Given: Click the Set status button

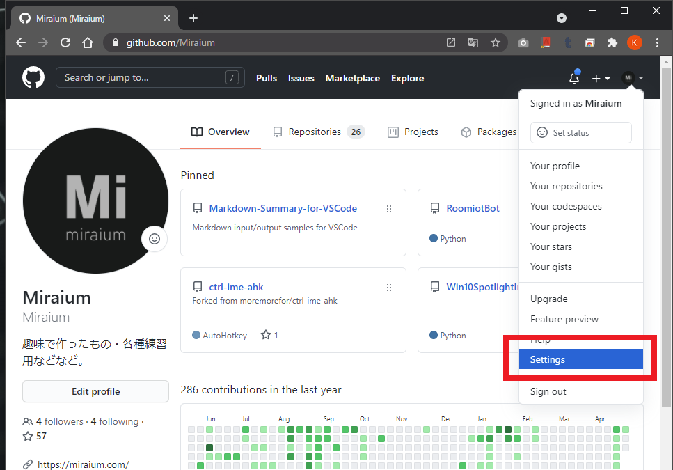Looking at the screenshot, I should pyautogui.click(x=580, y=132).
